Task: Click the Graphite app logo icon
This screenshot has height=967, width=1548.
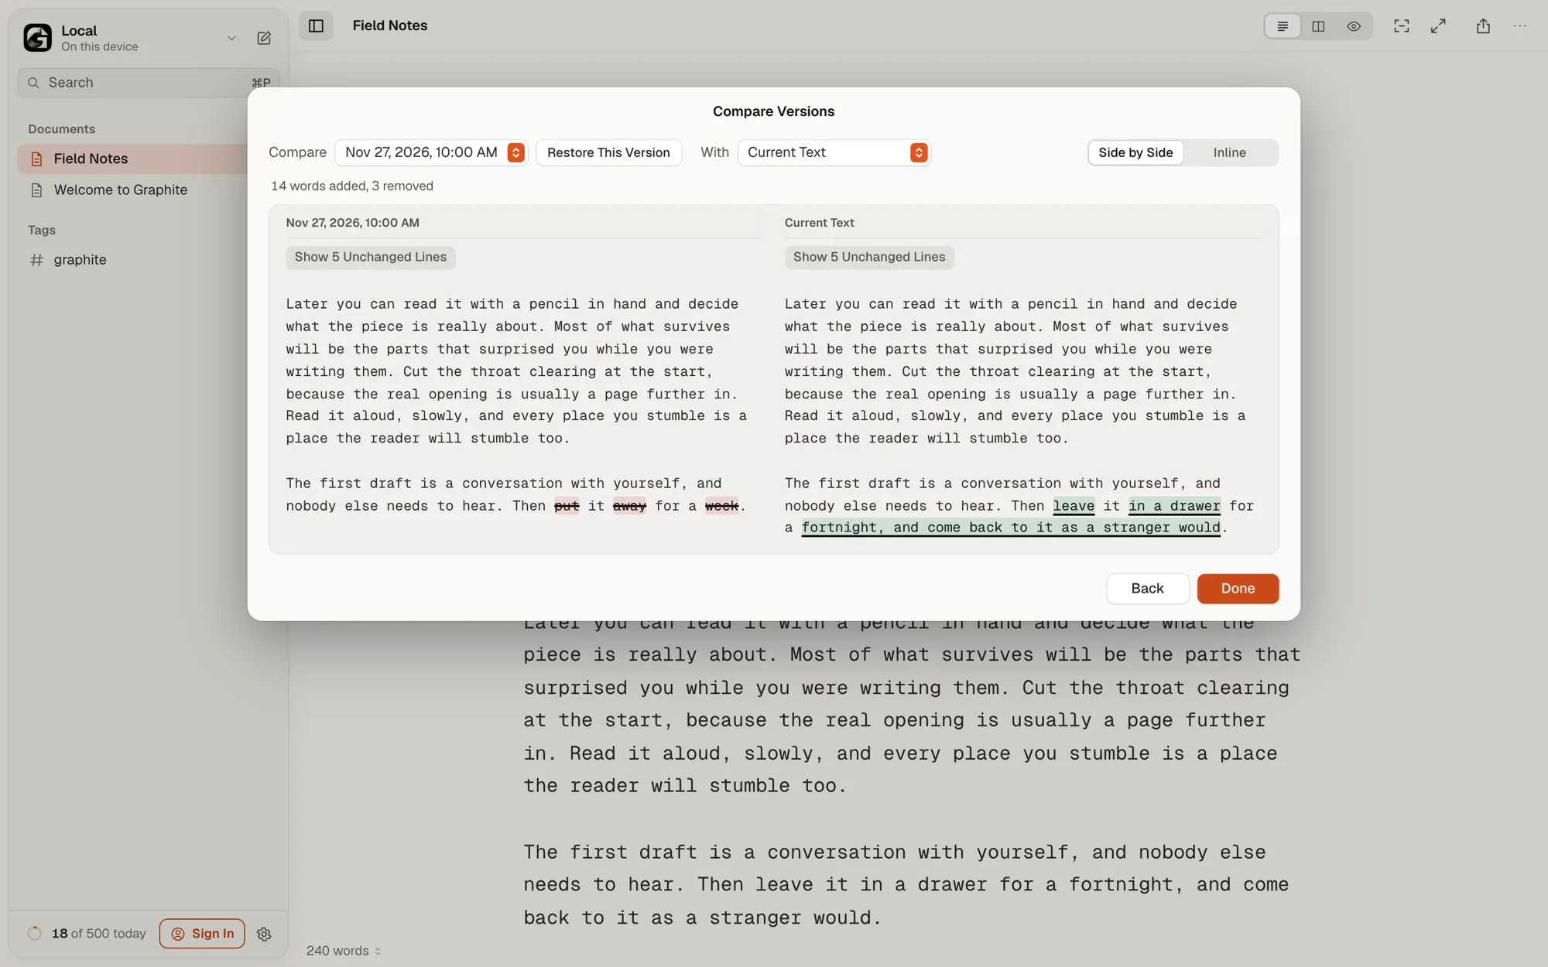Action: coord(37,37)
